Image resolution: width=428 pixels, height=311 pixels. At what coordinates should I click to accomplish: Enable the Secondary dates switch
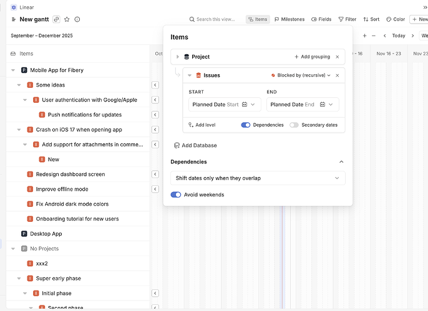(x=294, y=125)
